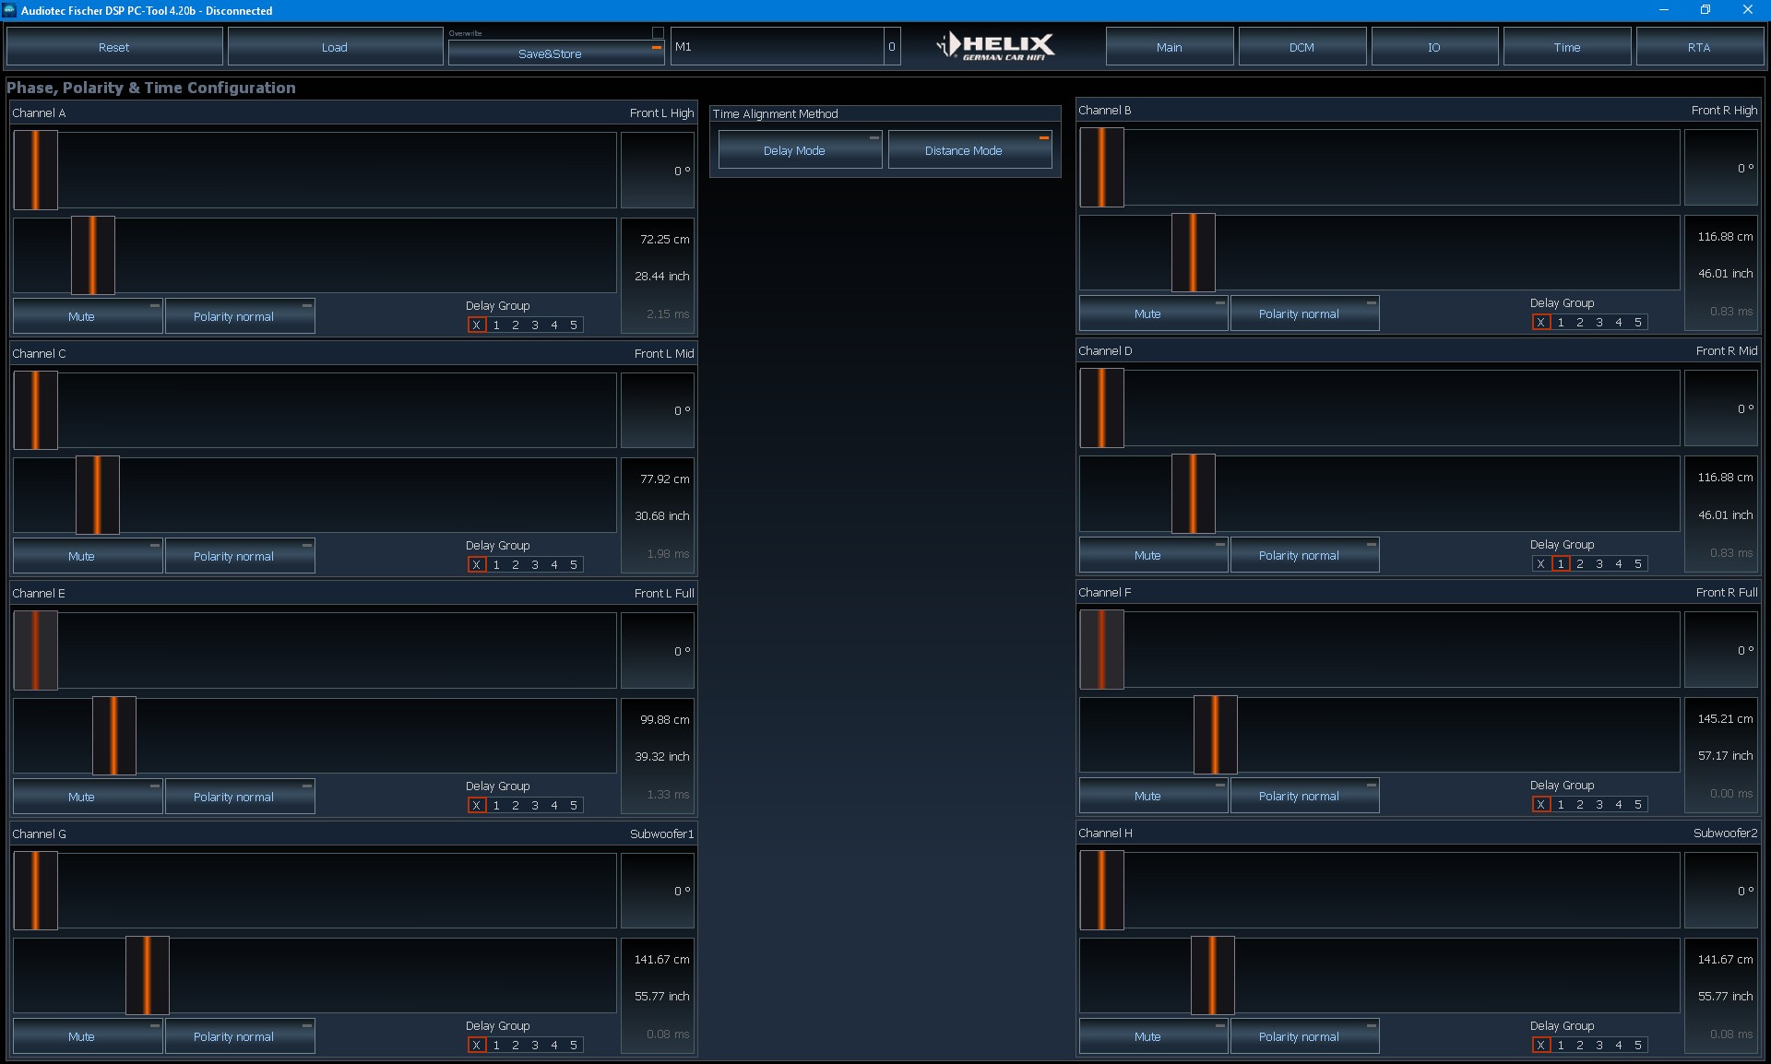This screenshot has width=1771, height=1064.
Task: Select Delay Mode alignment method
Action: point(799,150)
